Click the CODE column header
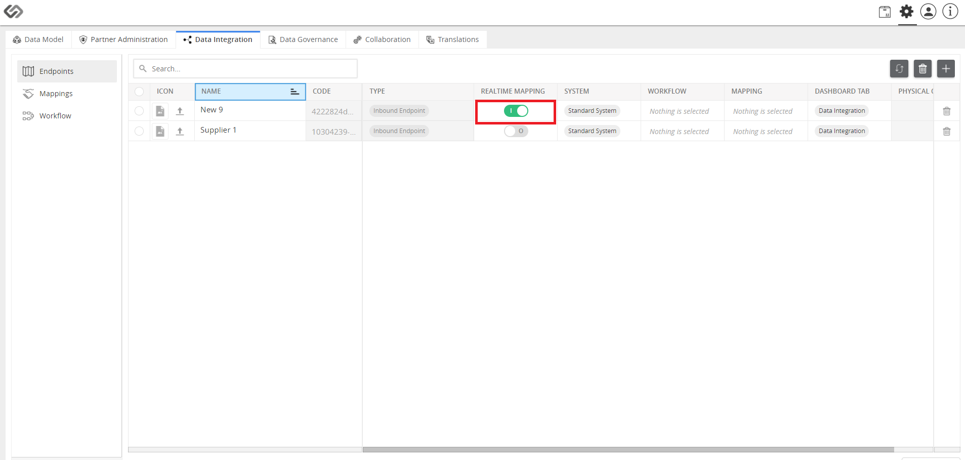Viewport: 965px width, 460px height. coord(334,92)
